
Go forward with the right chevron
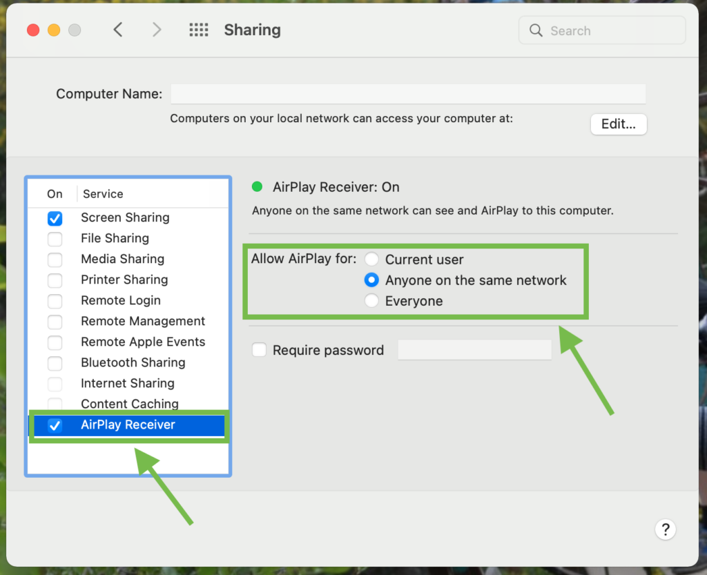pos(157,30)
